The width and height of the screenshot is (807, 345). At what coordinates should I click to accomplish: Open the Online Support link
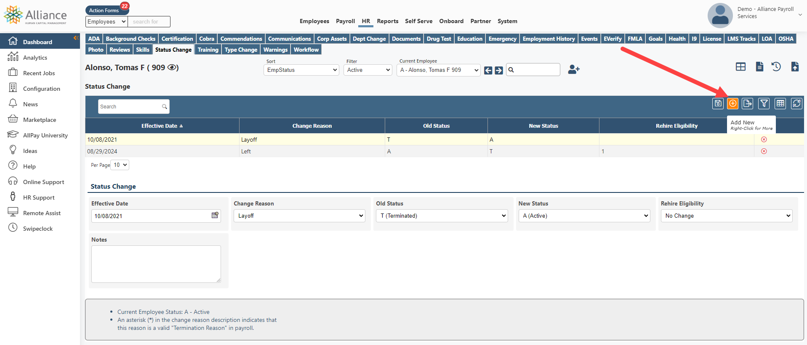43,182
